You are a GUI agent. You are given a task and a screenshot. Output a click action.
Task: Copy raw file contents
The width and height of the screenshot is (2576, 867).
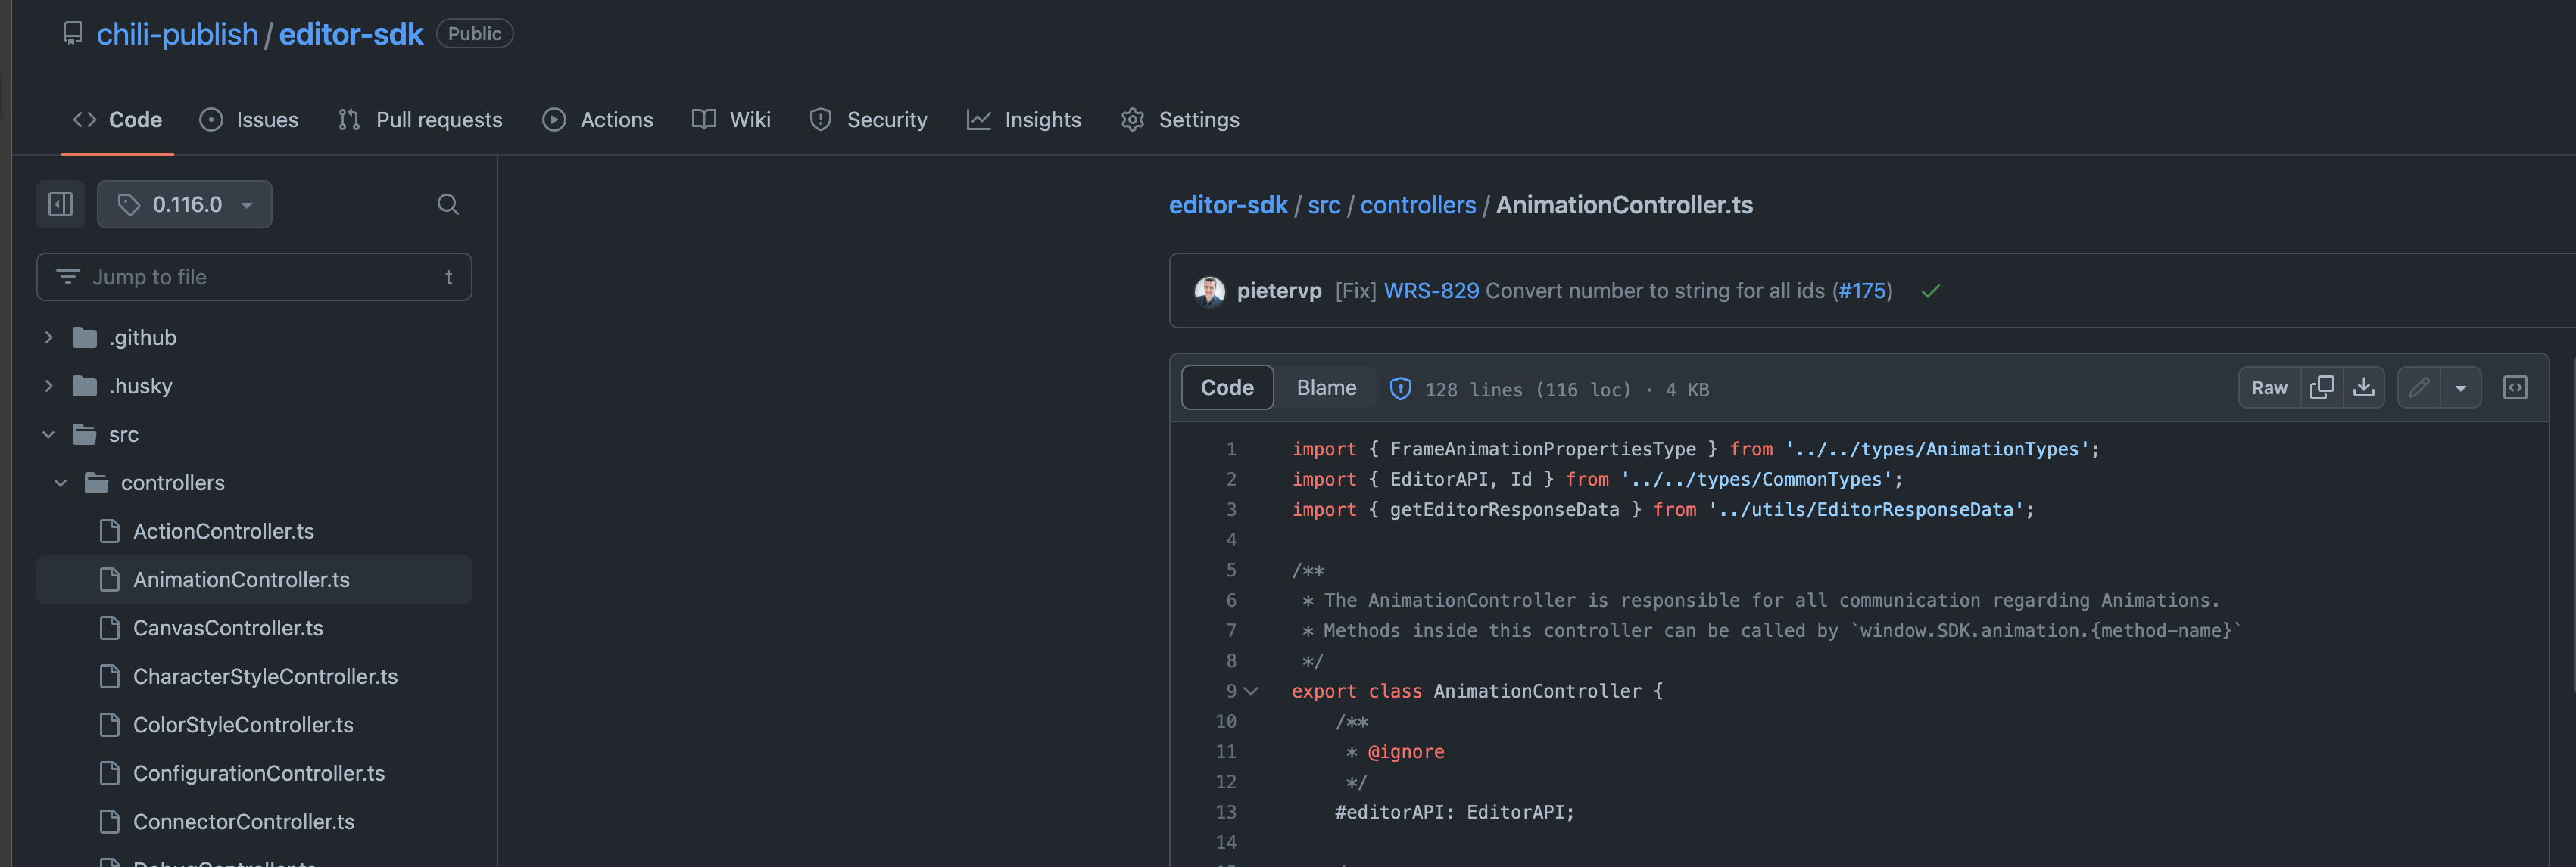click(x=2323, y=387)
